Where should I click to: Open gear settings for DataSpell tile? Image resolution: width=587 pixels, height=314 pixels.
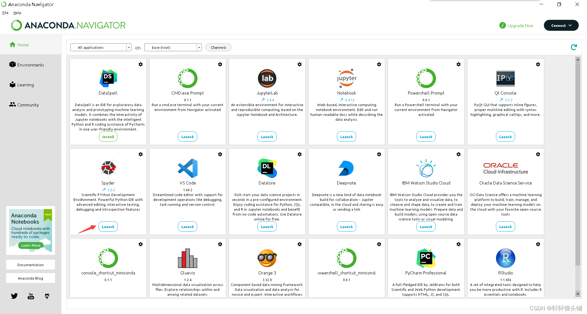point(141,64)
